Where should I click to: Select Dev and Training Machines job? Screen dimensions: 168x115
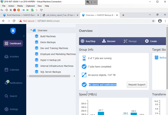coord(54,48)
